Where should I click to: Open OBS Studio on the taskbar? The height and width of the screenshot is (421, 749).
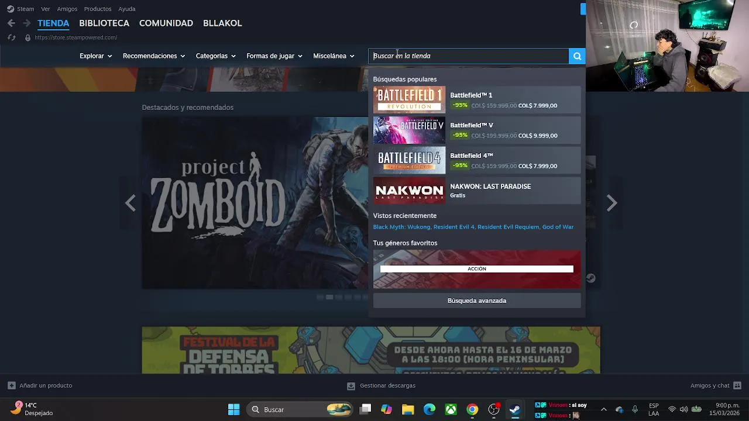494,409
